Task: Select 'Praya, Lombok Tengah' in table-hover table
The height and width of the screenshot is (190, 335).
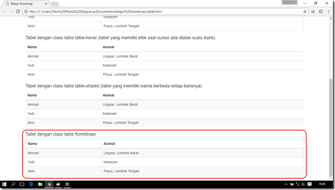Action: (121, 74)
